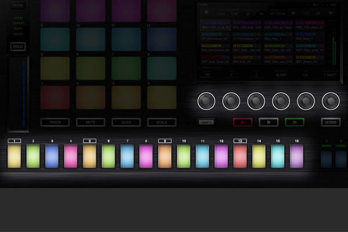Toggle blue step key 3

point(52,156)
